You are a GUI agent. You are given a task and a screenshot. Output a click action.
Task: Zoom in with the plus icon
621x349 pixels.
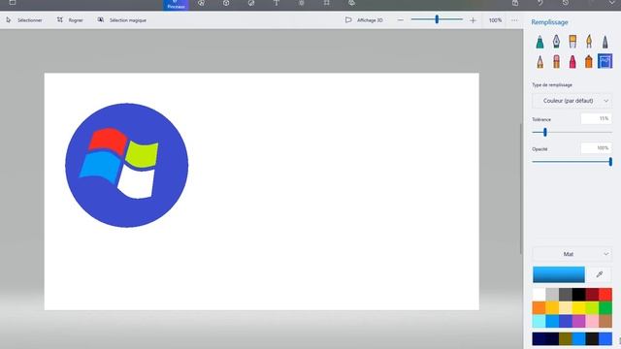[x=473, y=20]
